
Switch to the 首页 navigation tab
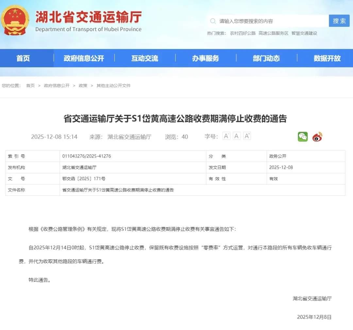pos(23,58)
